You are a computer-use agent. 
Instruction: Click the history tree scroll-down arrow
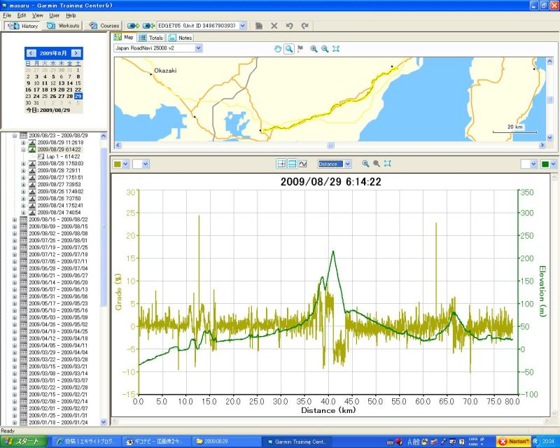(x=104, y=422)
